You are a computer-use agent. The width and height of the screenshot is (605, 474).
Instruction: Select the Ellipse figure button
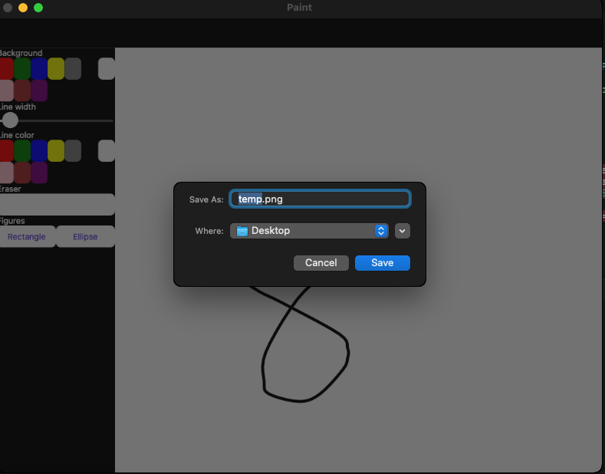pyautogui.click(x=85, y=236)
